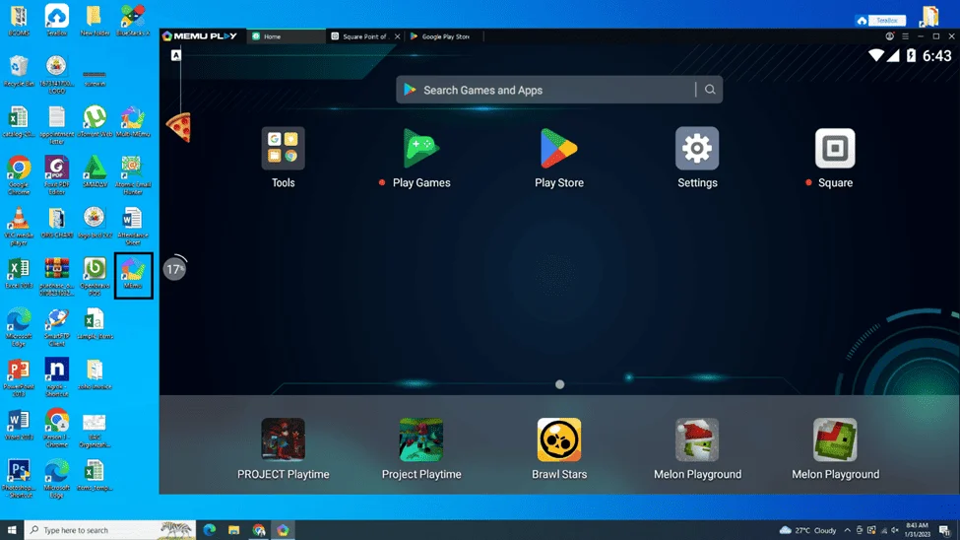Select the MEmu desktop shortcut

pos(133,275)
